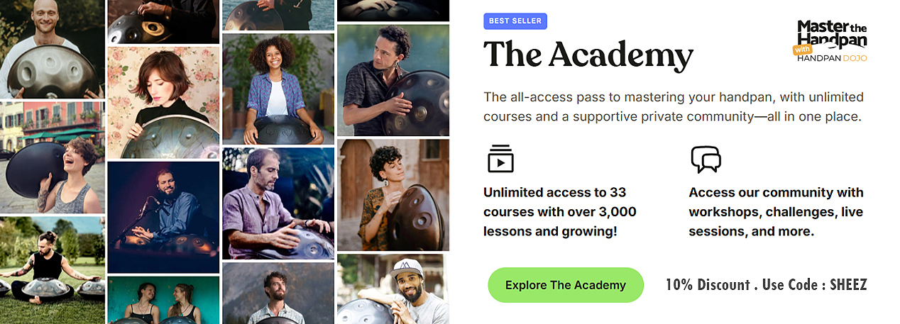Open photo of man wearing white cap

point(393,289)
